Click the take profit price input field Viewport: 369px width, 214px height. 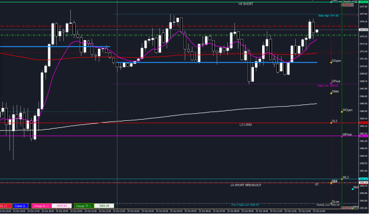[104, 206]
